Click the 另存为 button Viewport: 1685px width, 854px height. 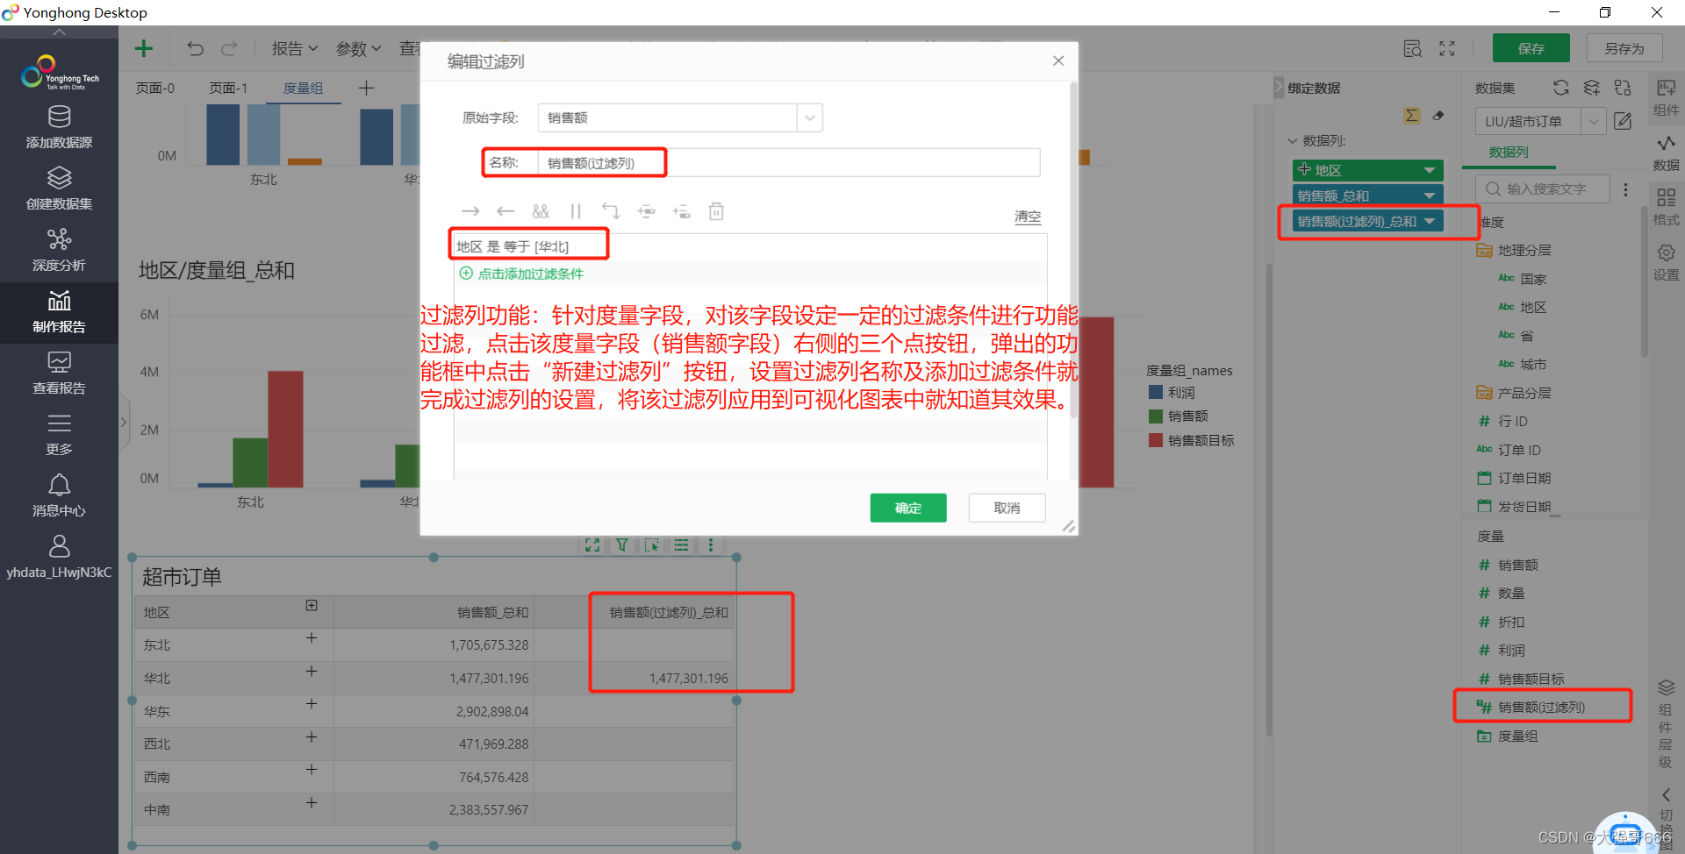(1624, 48)
